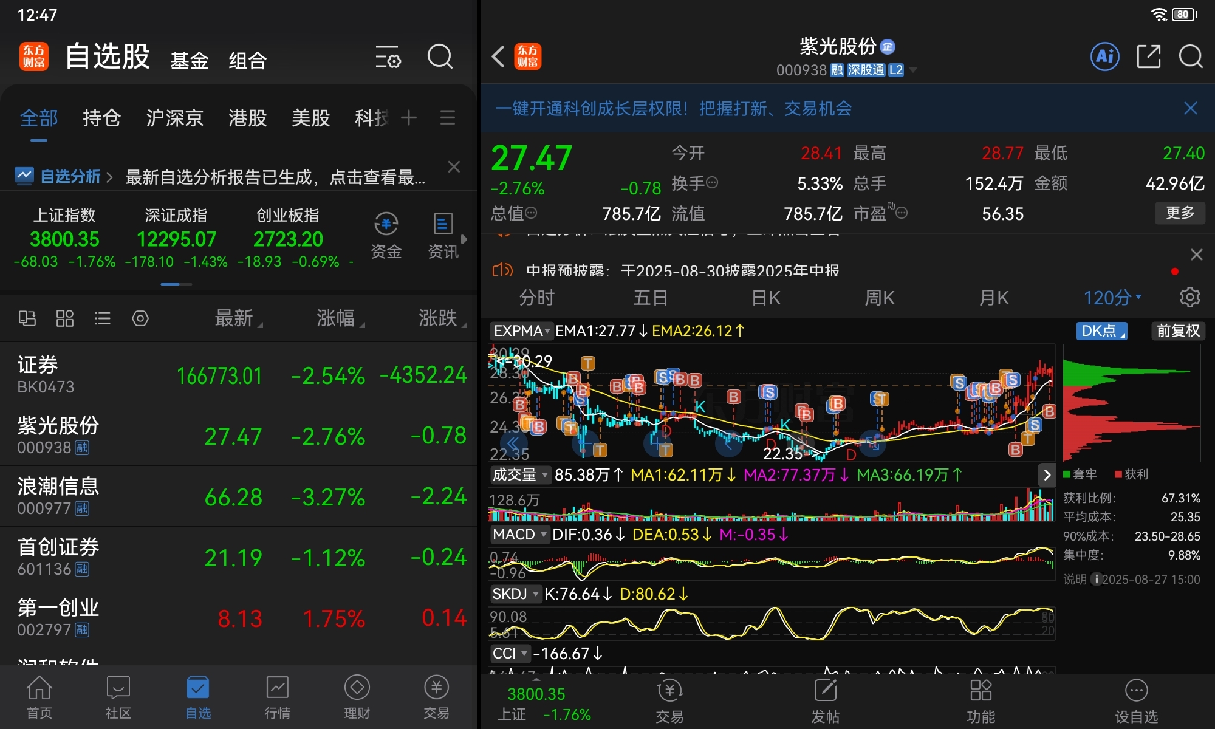The height and width of the screenshot is (729, 1215).
Task: Open the group tabs hamburger menu
Action: point(448,117)
